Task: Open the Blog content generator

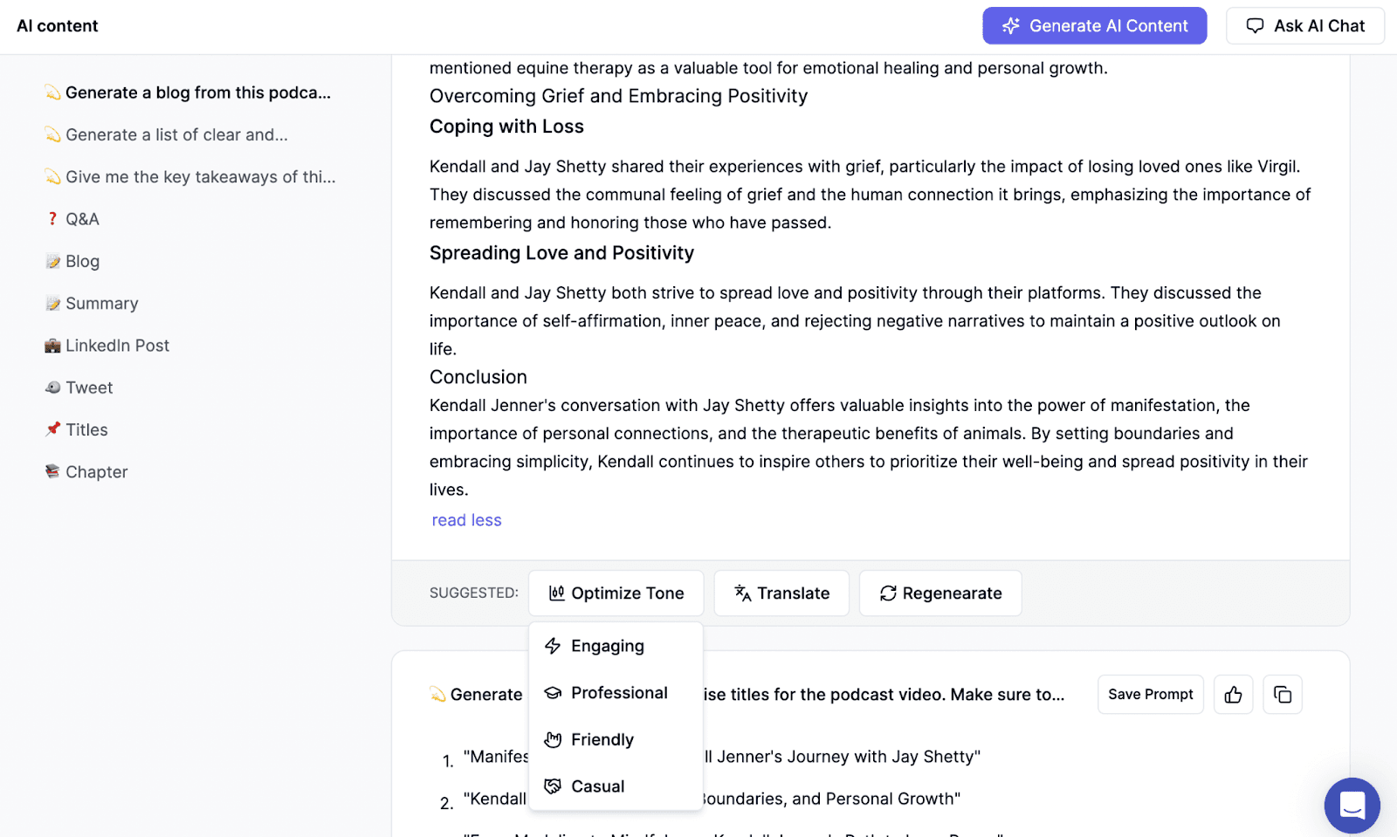Action: 81,260
